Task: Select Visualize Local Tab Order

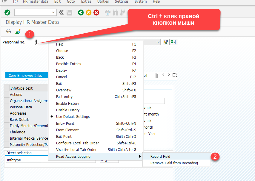Action: 96,150
